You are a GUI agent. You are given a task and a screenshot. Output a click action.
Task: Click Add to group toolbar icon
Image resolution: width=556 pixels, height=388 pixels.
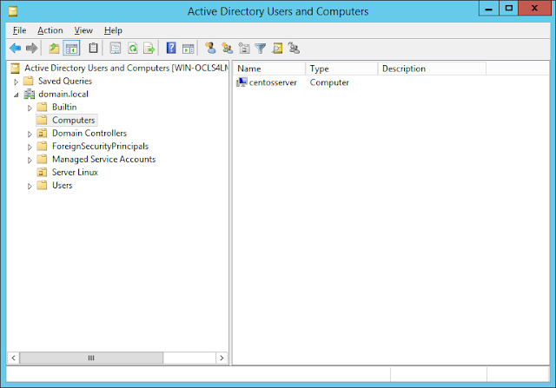point(294,48)
